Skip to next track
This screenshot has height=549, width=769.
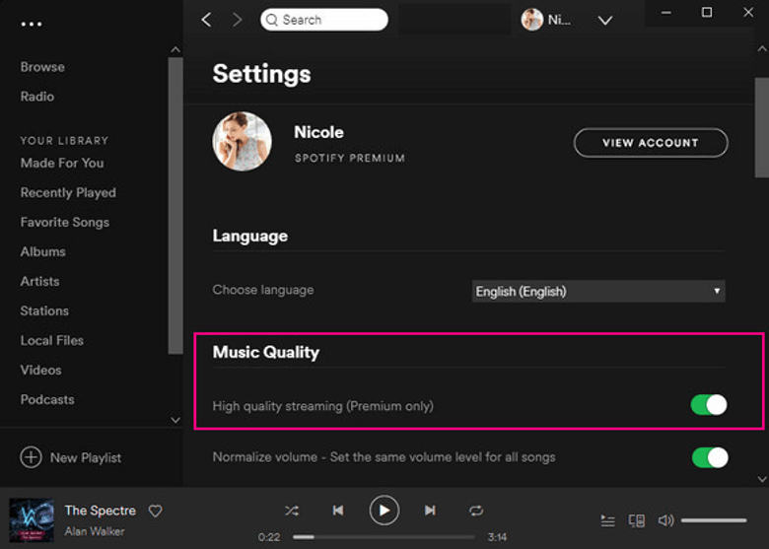click(x=430, y=511)
